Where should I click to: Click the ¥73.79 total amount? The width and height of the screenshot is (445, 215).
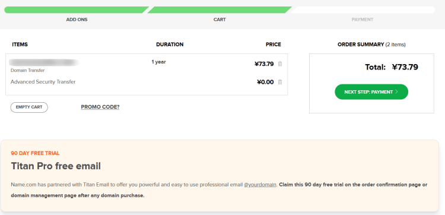(x=405, y=67)
